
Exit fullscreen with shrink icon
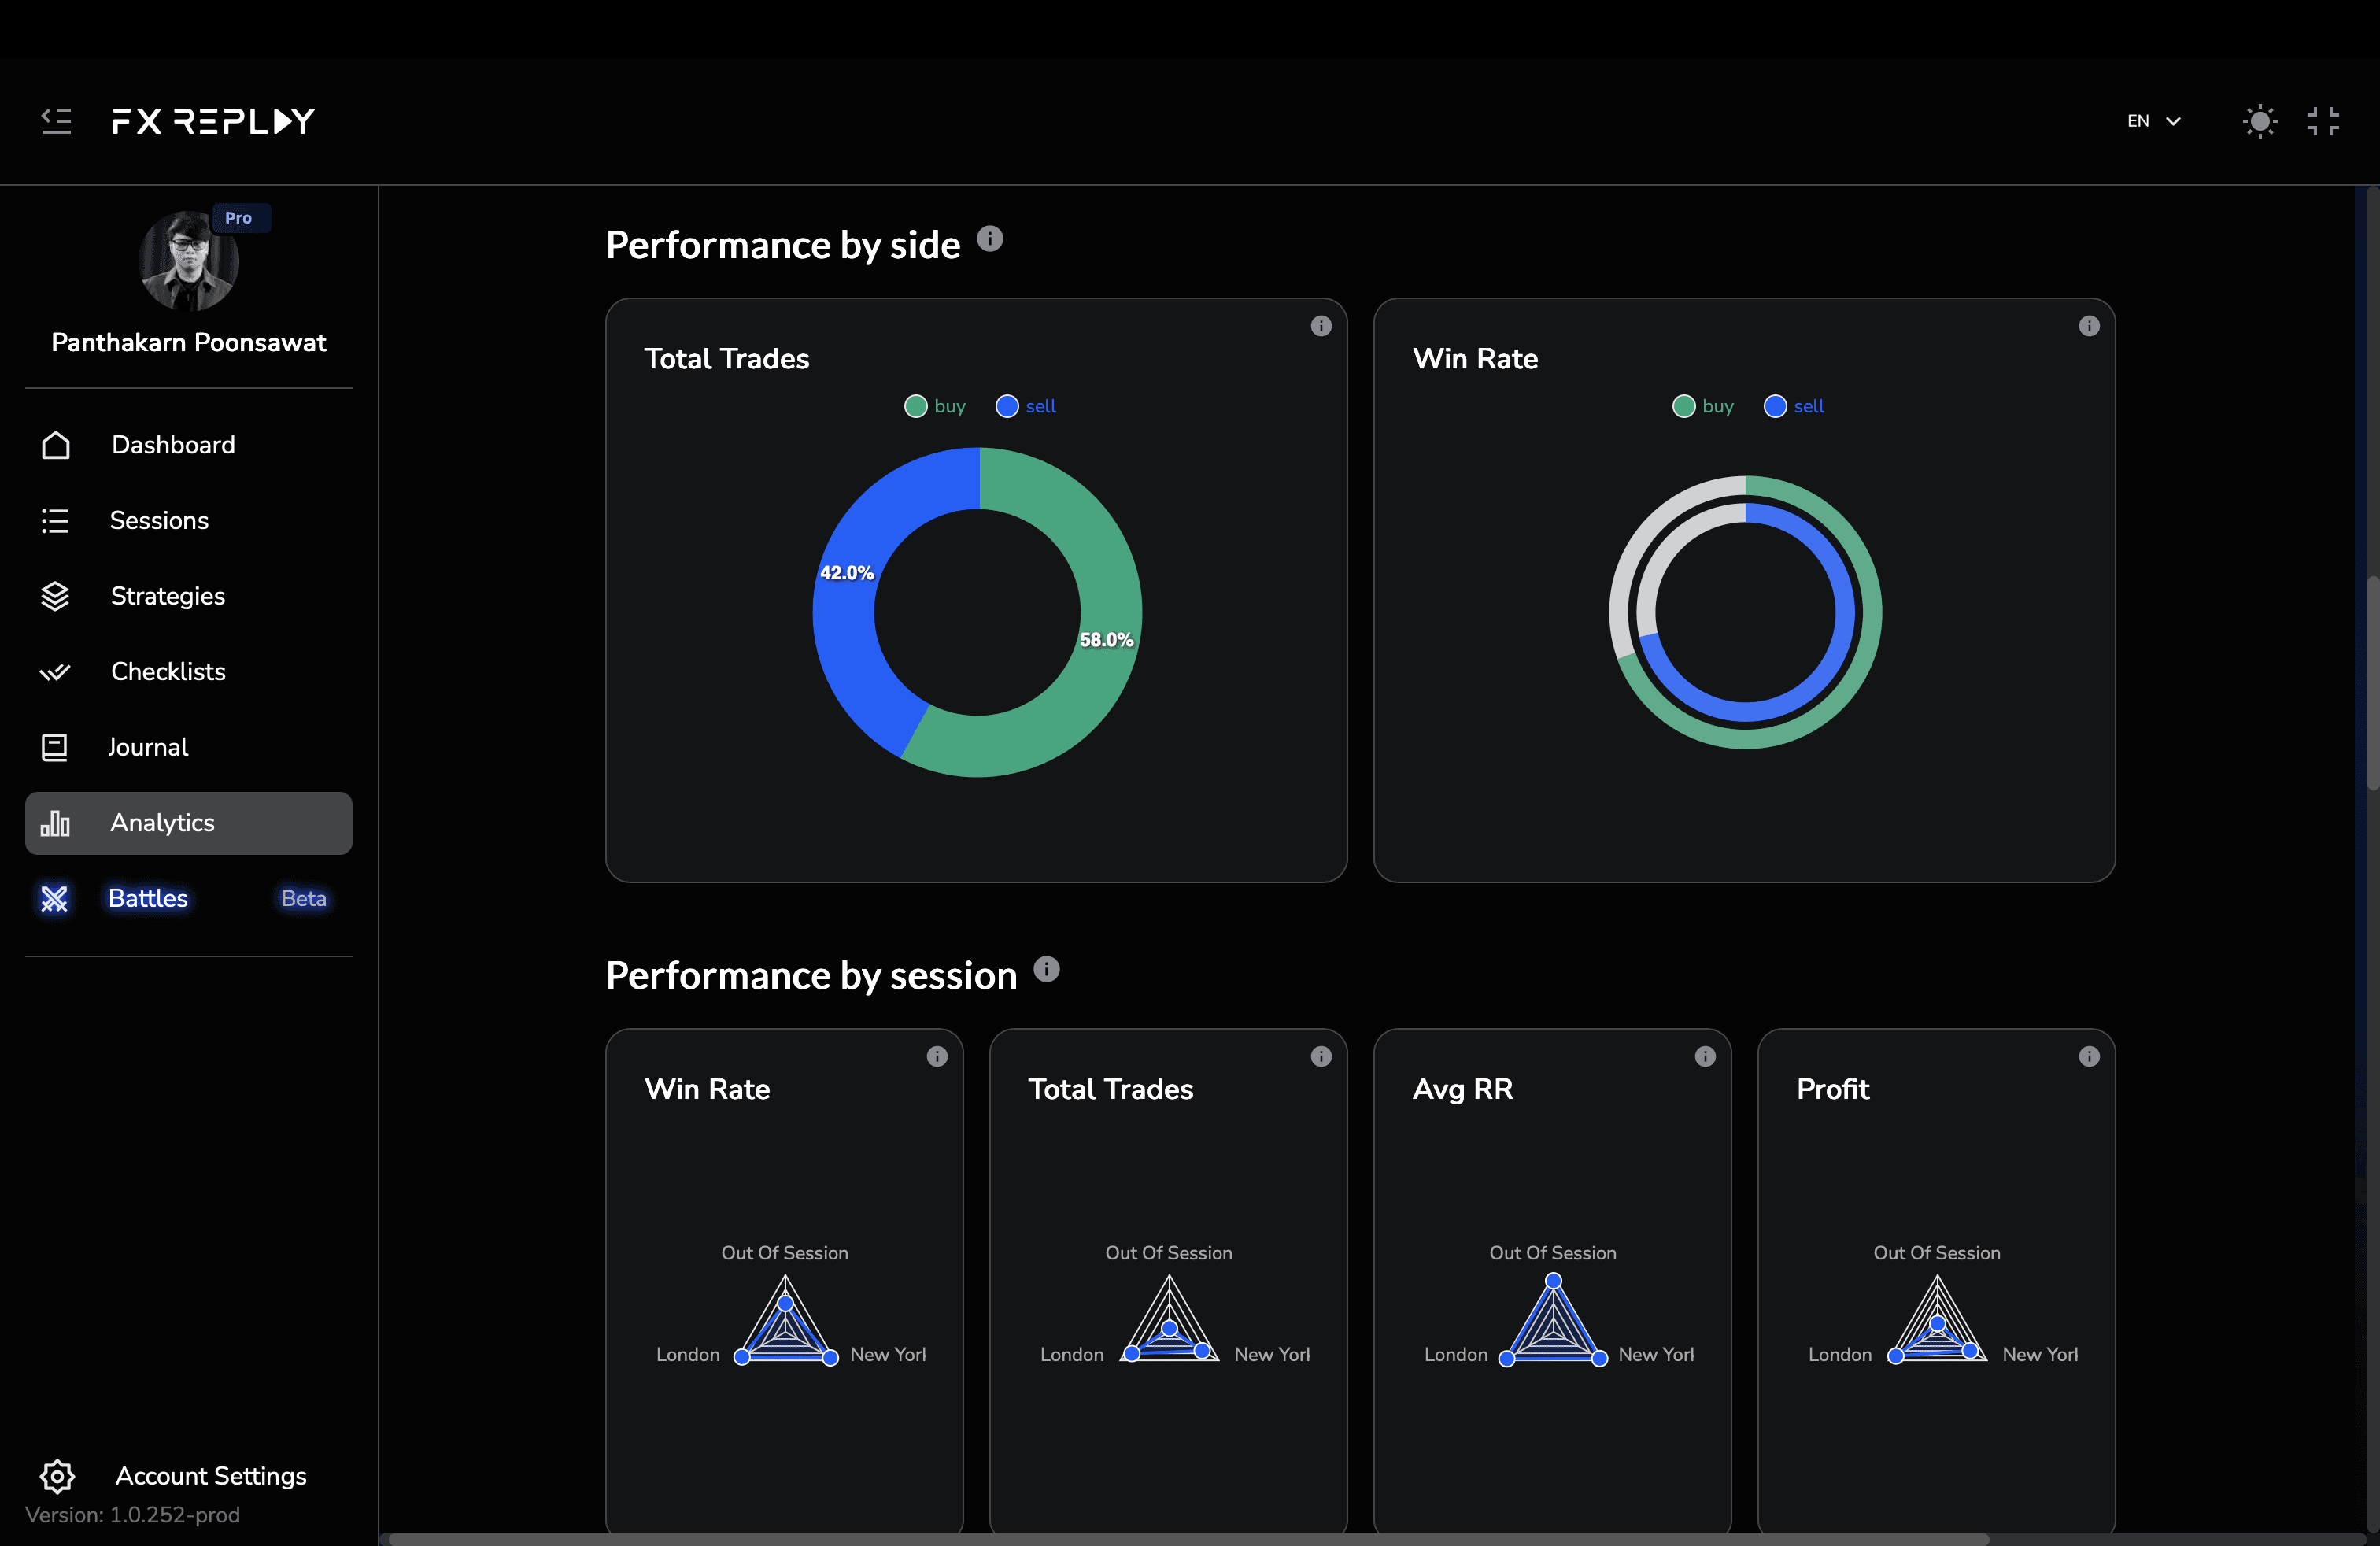[x=2323, y=121]
